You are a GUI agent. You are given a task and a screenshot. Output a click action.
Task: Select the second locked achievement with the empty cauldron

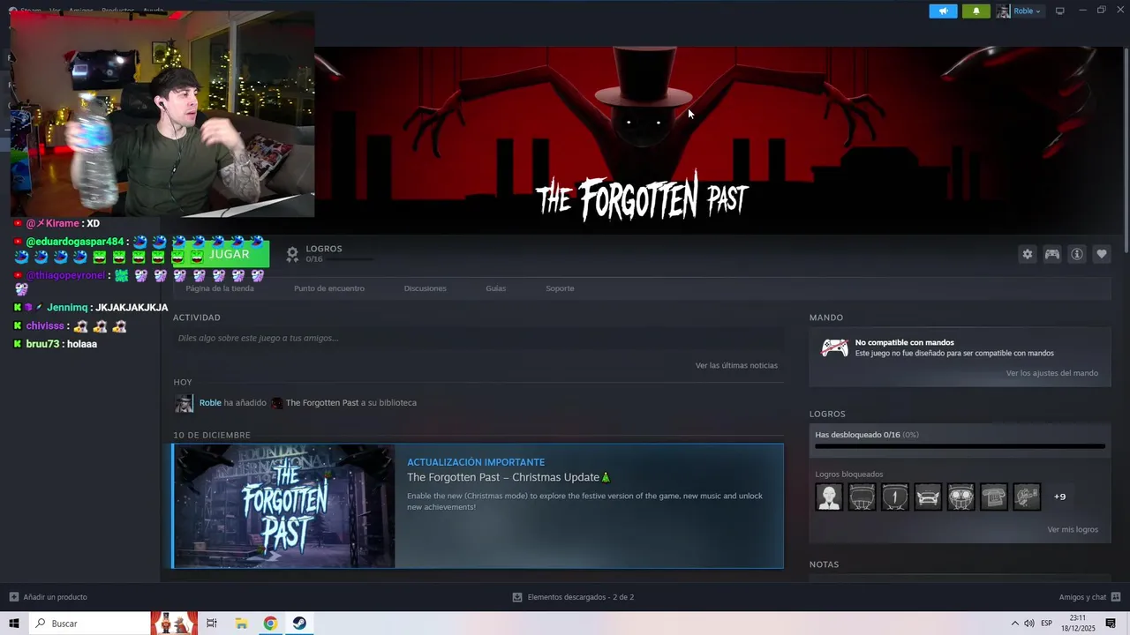862,497
